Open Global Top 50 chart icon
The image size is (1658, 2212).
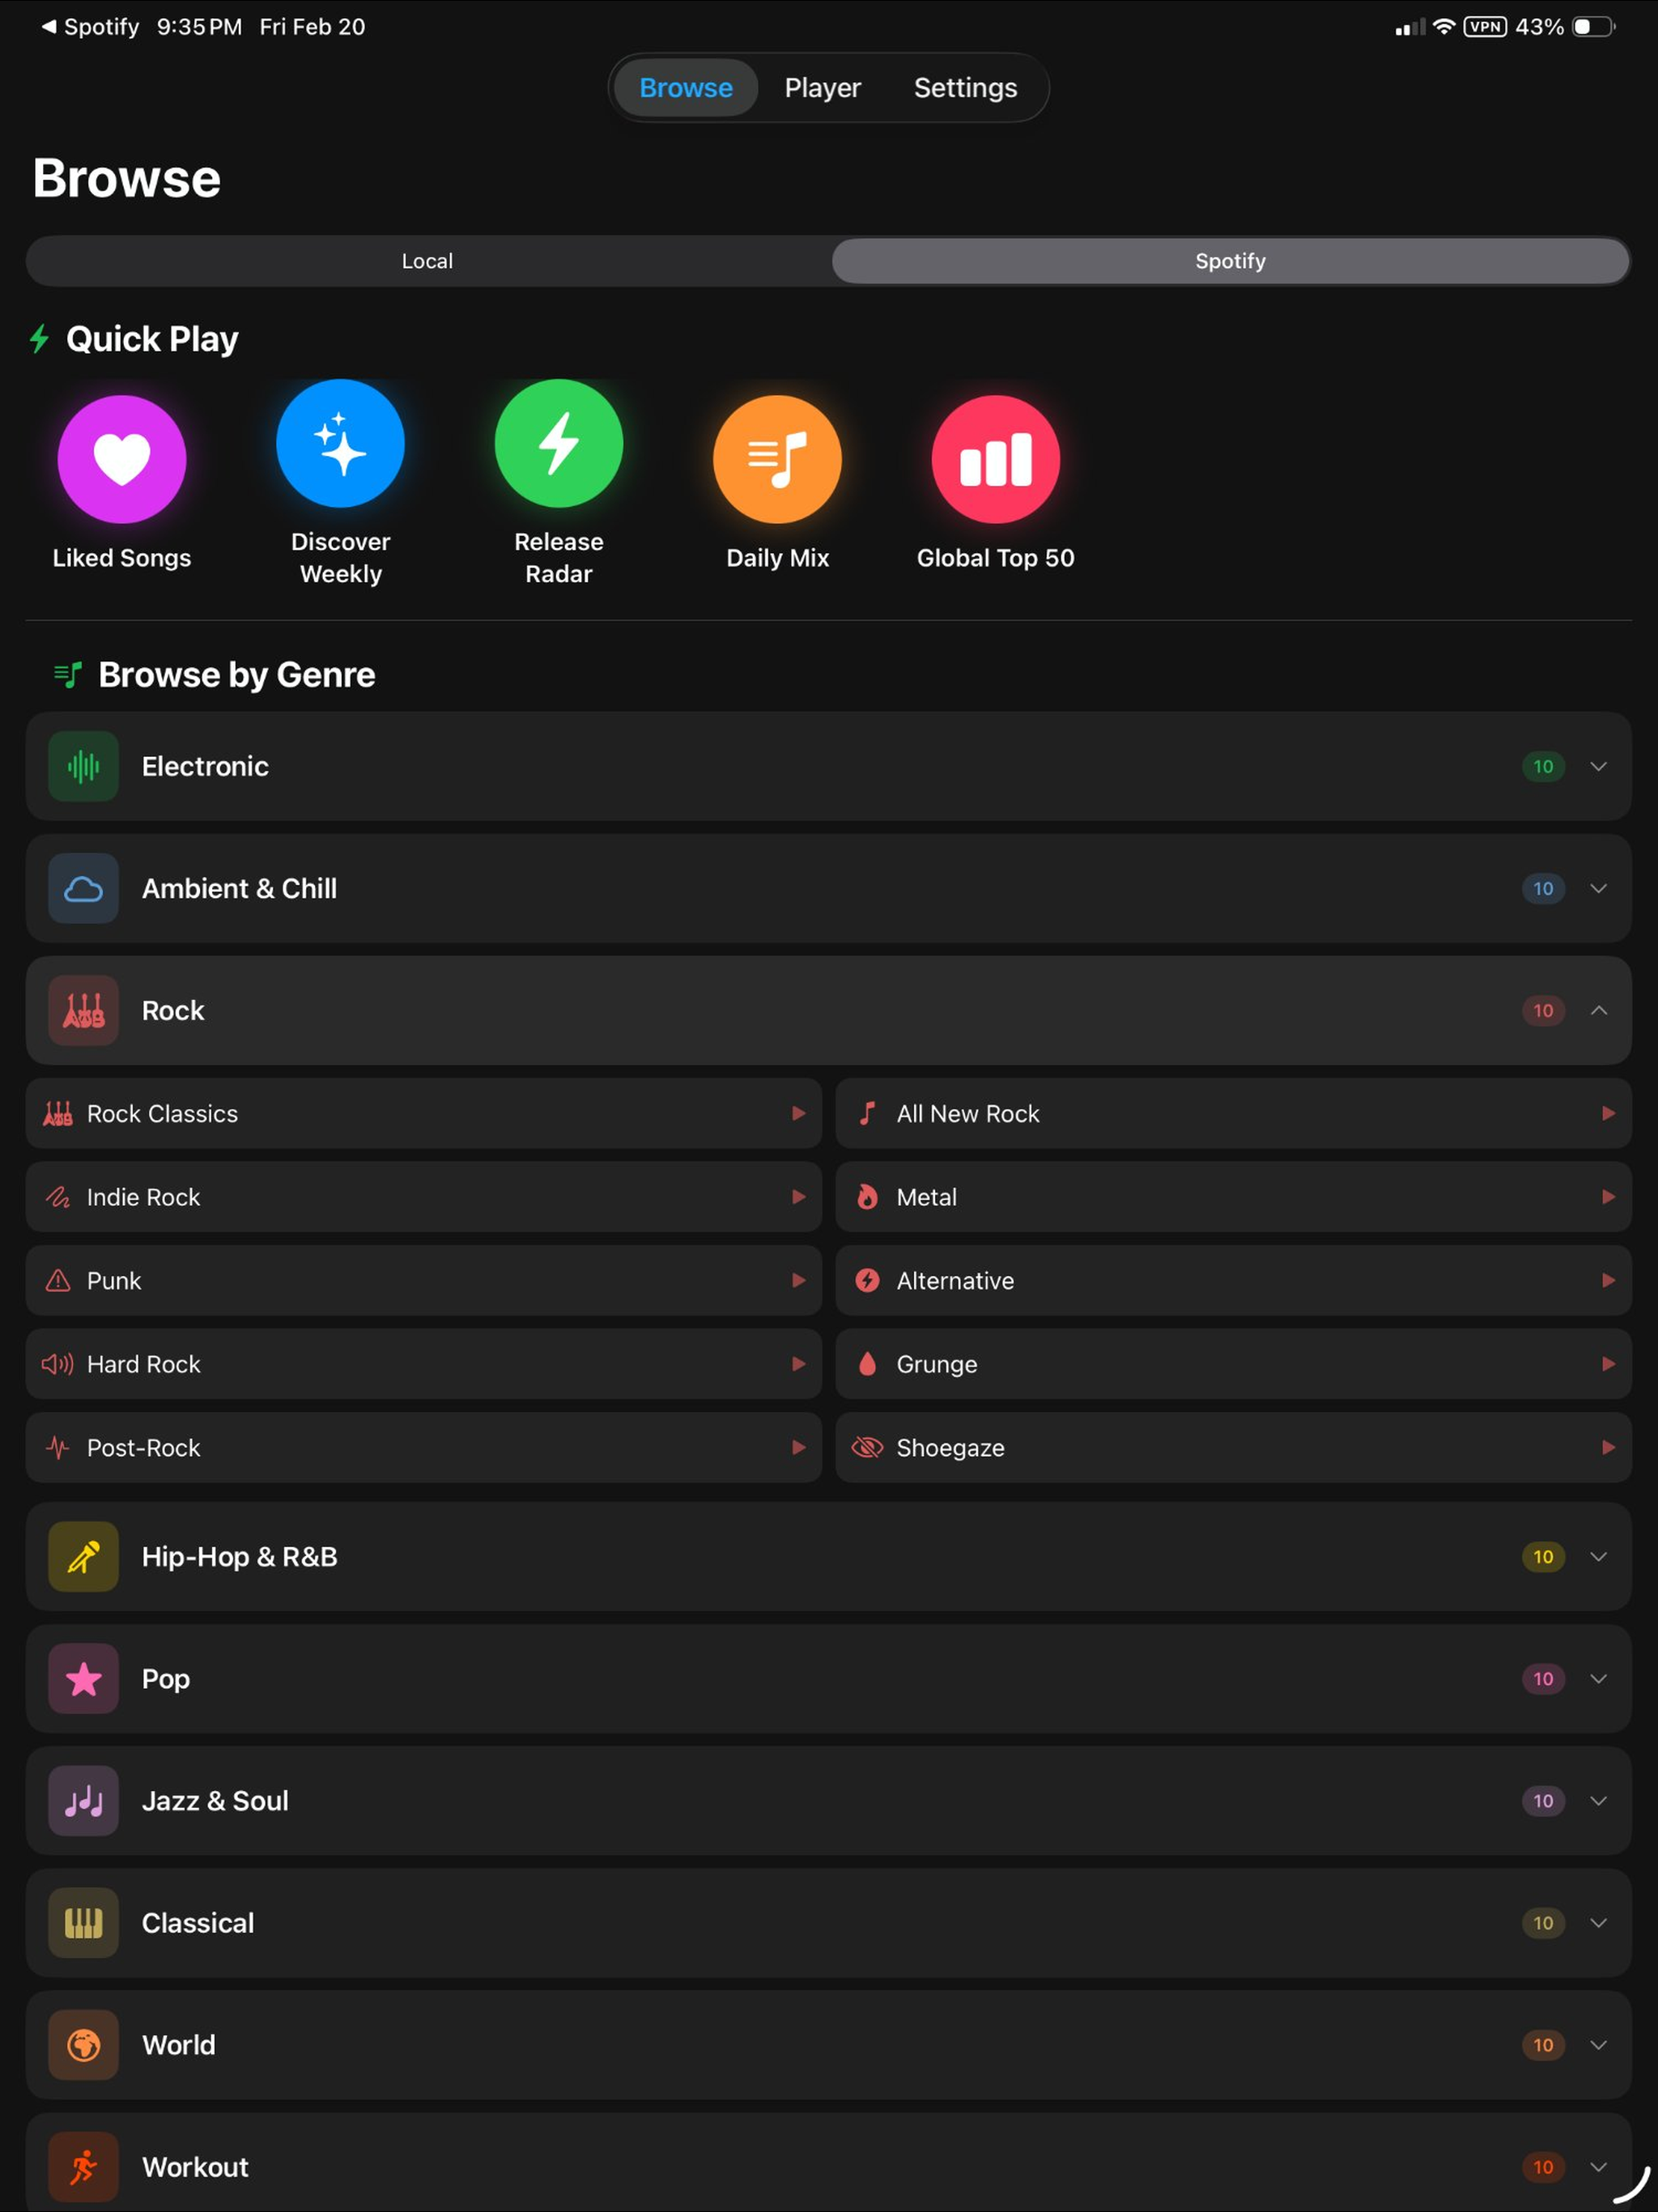tap(996, 459)
